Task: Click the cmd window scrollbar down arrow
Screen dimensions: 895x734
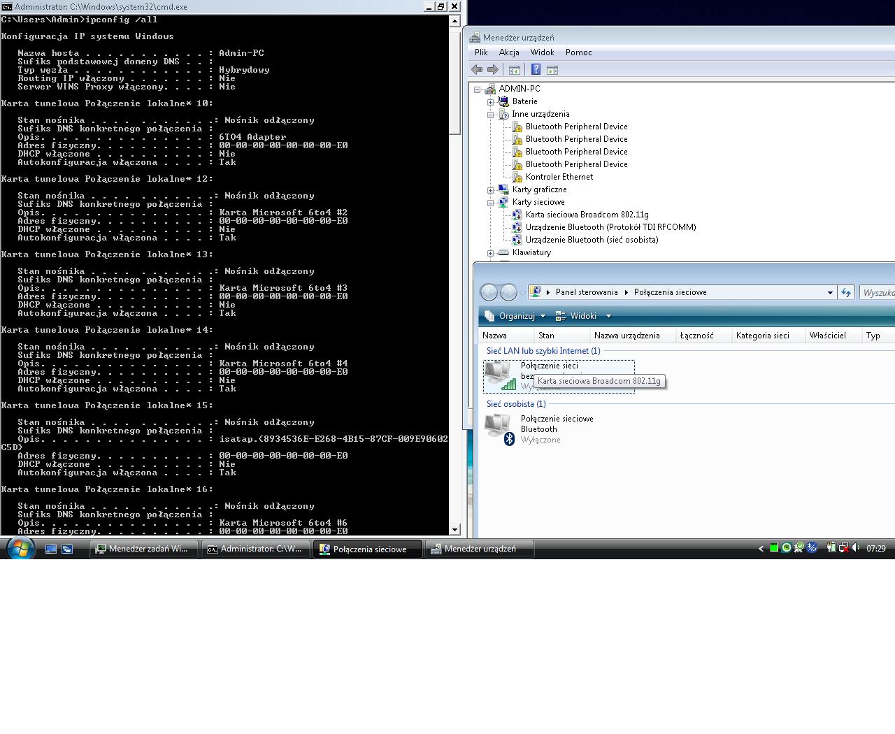Action: 454,530
